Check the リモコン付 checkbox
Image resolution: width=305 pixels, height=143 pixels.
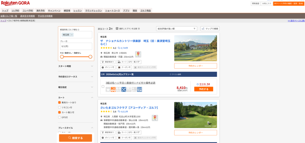[60, 107]
